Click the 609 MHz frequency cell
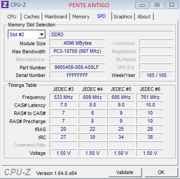 [x=92, y=97]
